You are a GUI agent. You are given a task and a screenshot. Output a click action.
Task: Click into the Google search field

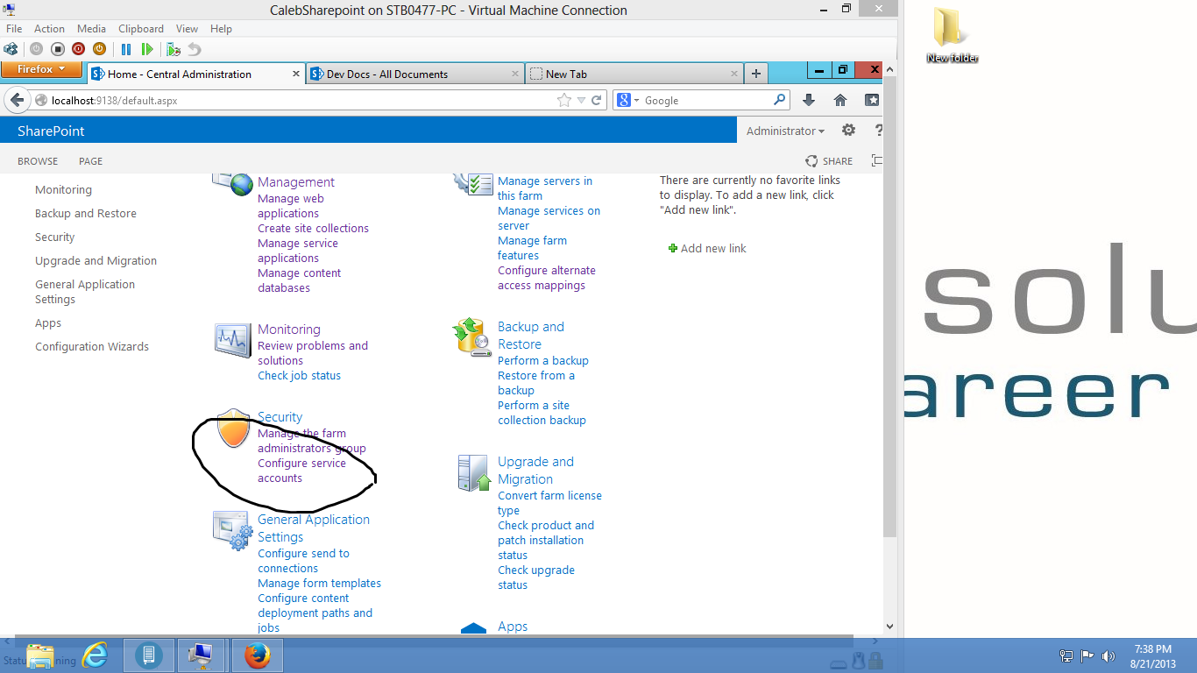point(706,101)
